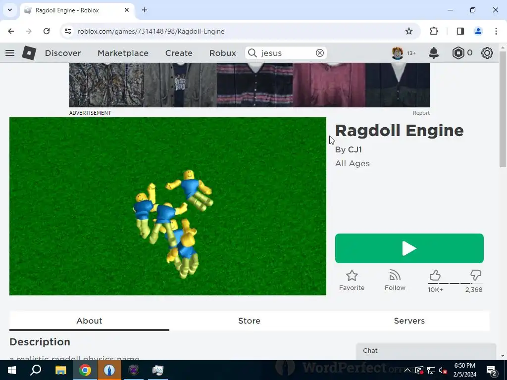Click the Ragdoll Engine game thumbnail

[x=167, y=206]
